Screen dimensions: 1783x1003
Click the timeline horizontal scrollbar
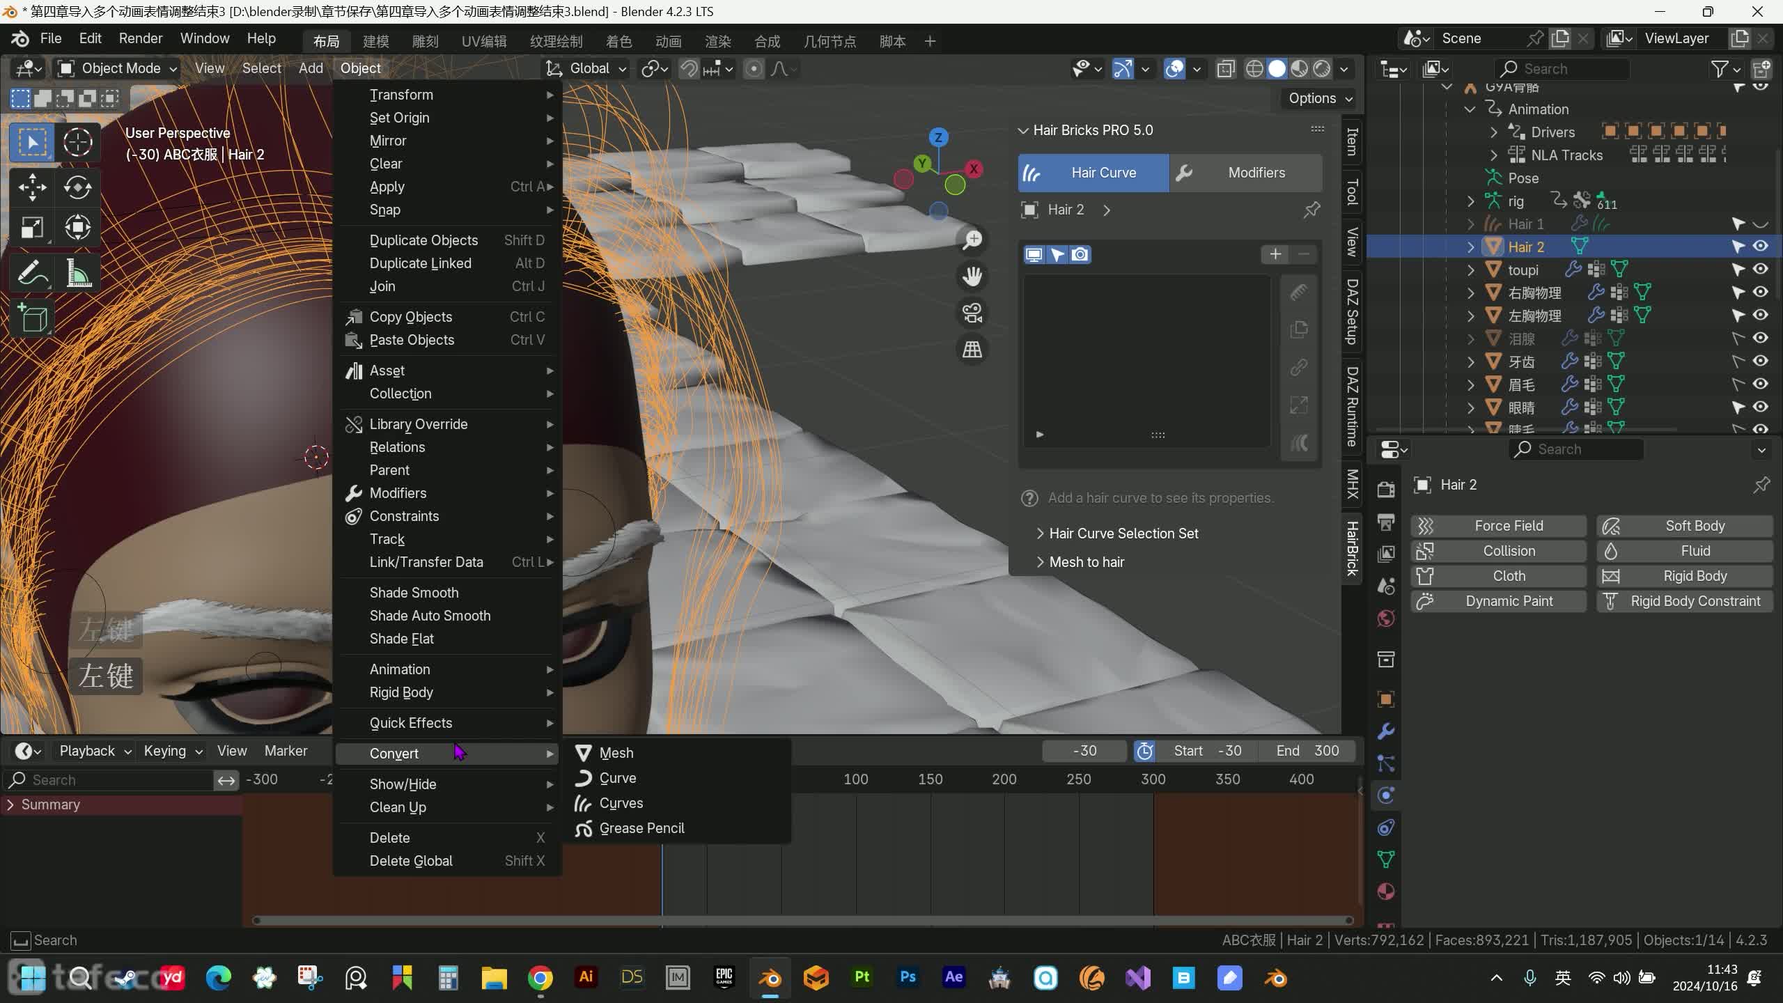(x=804, y=921)
